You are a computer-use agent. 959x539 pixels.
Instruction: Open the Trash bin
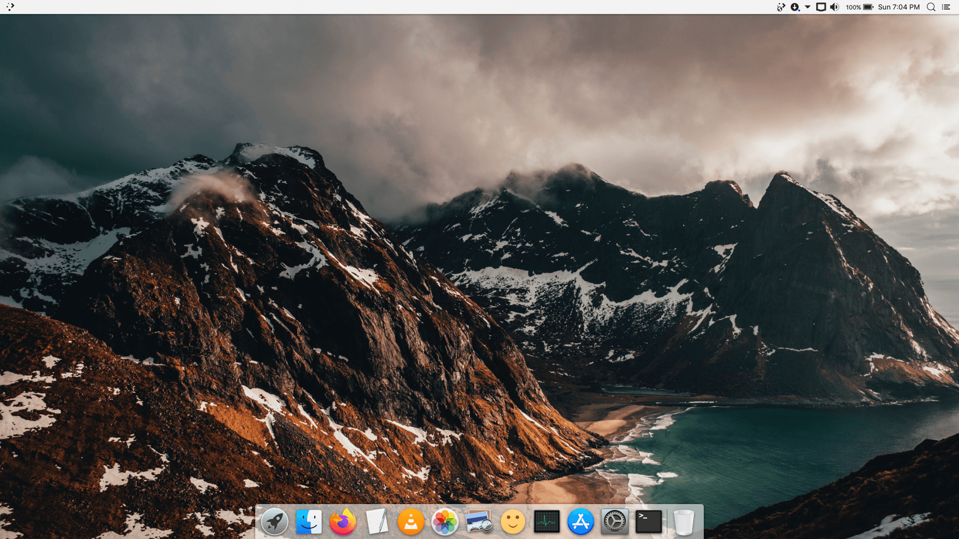(683, 522)
